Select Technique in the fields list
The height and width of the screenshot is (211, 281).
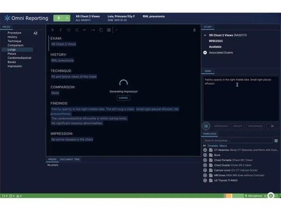coord(15,41)
